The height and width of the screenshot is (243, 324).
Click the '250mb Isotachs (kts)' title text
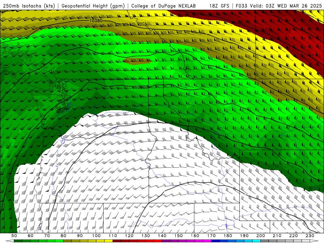tap(29, 6)
